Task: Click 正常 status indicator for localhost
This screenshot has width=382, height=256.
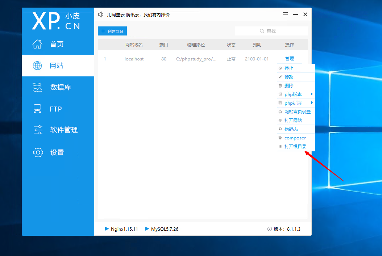Action: coord(231,58)
